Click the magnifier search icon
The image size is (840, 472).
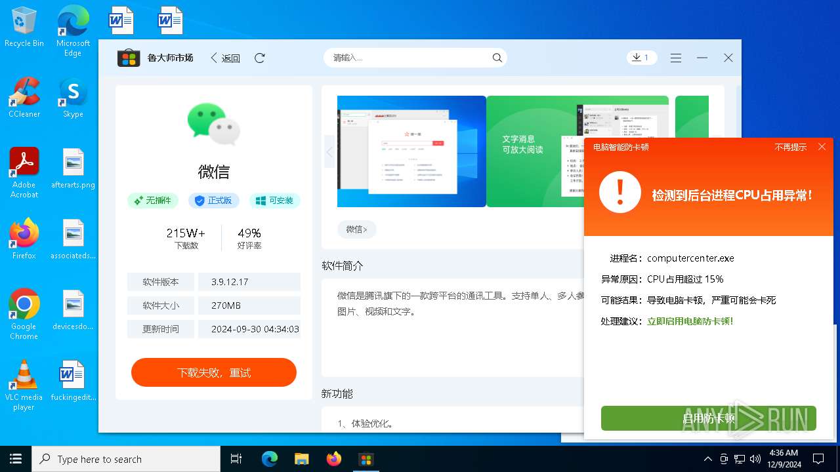click(497, 58)
